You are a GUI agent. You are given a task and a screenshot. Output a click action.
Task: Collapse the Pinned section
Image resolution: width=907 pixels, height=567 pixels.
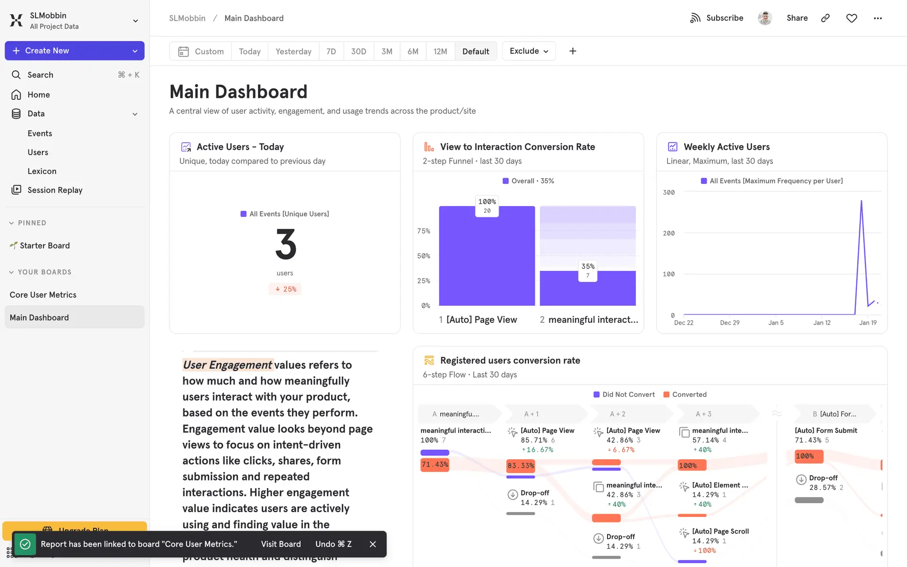coord(11,223)
